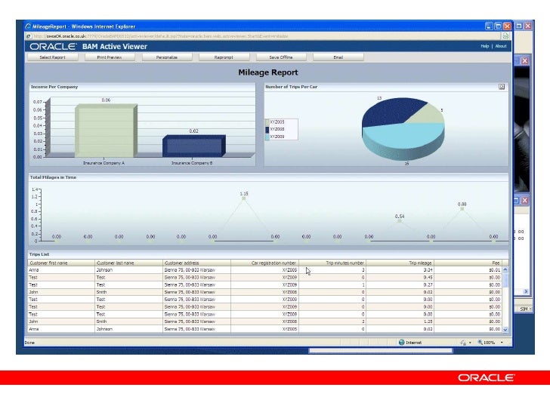The image size is (550, 412).
Task: Click the 1.15 data point marker
Action: 244,198
